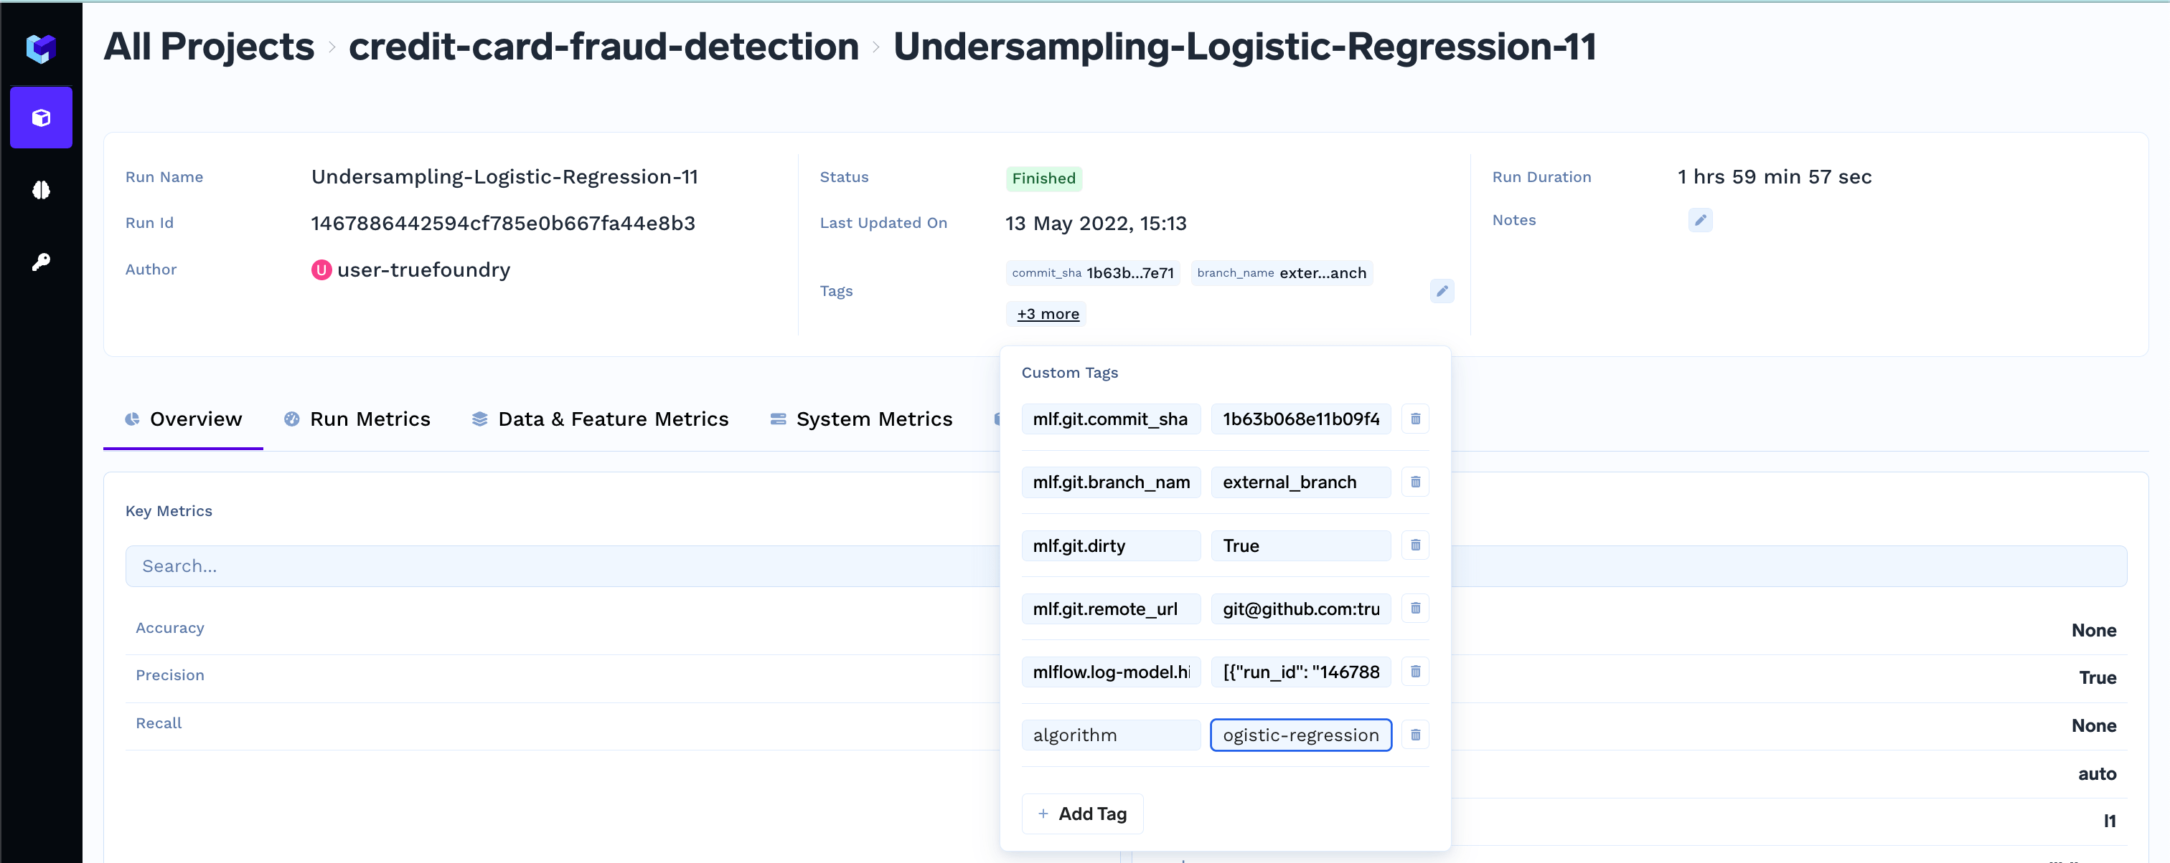Open the brain icon in sidebar
2170x863 pixels.
point(40,190)
